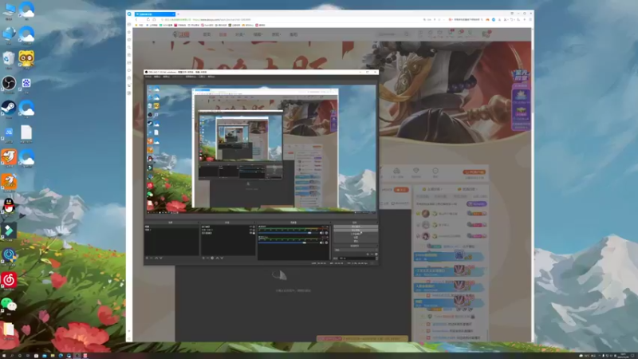Open OBS View menu
638x359 pixels.
point(167,77)
